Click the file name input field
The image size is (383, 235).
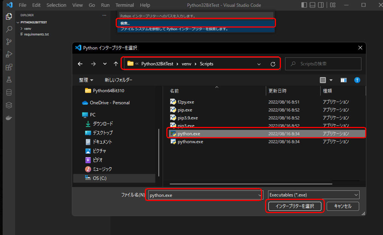click(203, 195)
